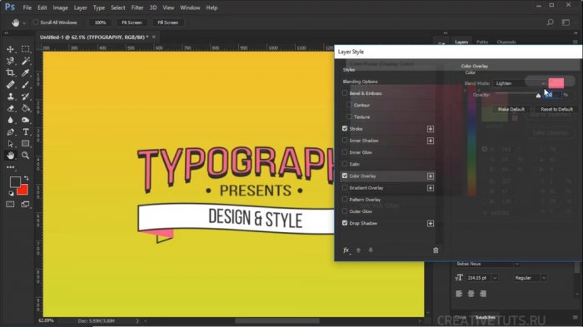Select the Crop tool

(x=10, y=72)
